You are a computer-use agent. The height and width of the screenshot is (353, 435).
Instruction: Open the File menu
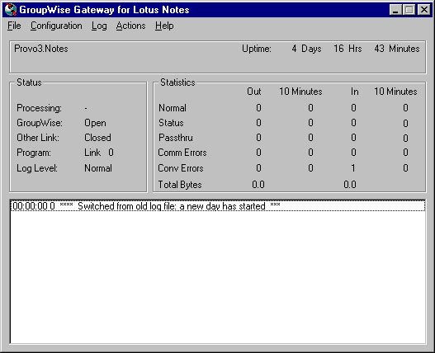pyautogui.click(x=14, y=26)
